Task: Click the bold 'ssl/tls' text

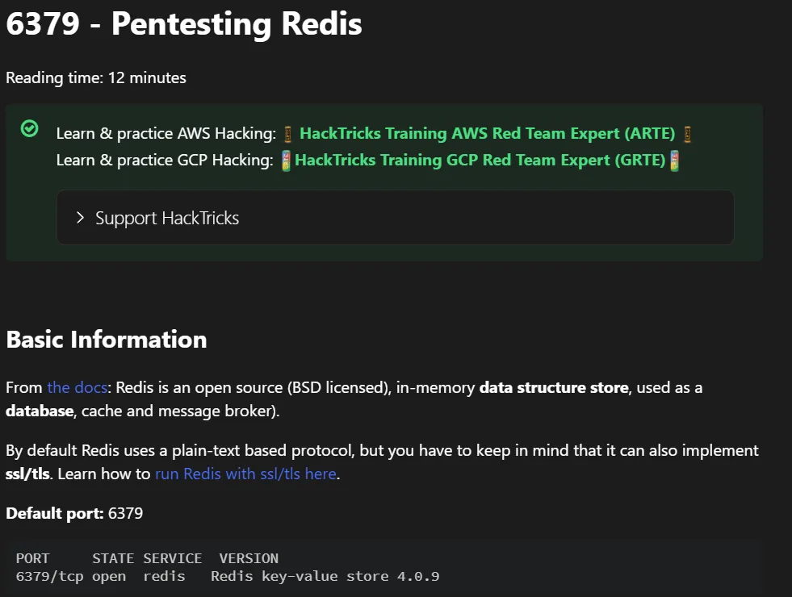Action: point(27,474)
